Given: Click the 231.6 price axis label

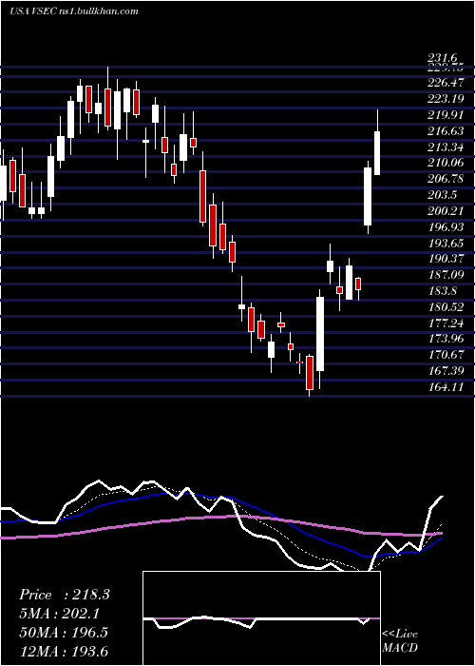Looking at the screenshot, I should [442, 58].
